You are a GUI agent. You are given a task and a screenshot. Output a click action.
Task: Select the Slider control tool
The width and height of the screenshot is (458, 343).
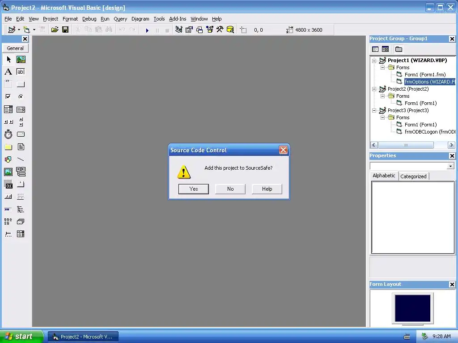click(x=8, y=234)
